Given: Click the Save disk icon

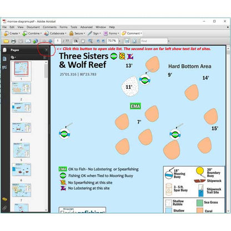Looking at the screenshot, I should coord(21,41).
